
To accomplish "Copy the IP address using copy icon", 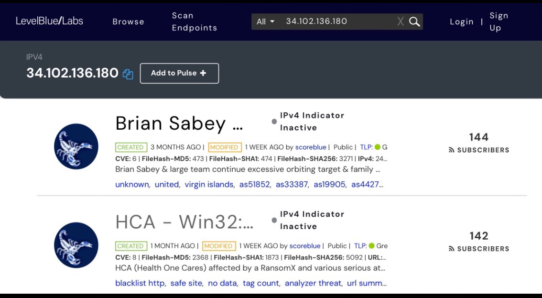I will click(128, 74).
